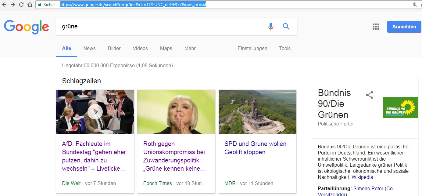Switch to the Maps tab
This screenshot has height=196, width=422.
point(166,48)
